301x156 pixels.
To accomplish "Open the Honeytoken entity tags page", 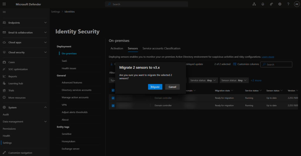I will click(68, 141).
